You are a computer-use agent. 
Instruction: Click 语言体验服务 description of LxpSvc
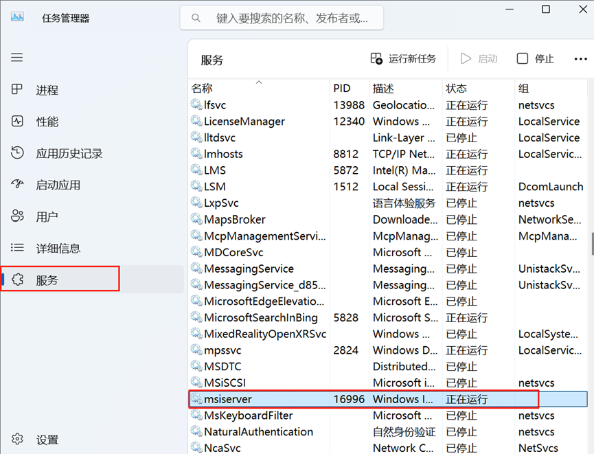pyautogui.click(x=404, y=203)
